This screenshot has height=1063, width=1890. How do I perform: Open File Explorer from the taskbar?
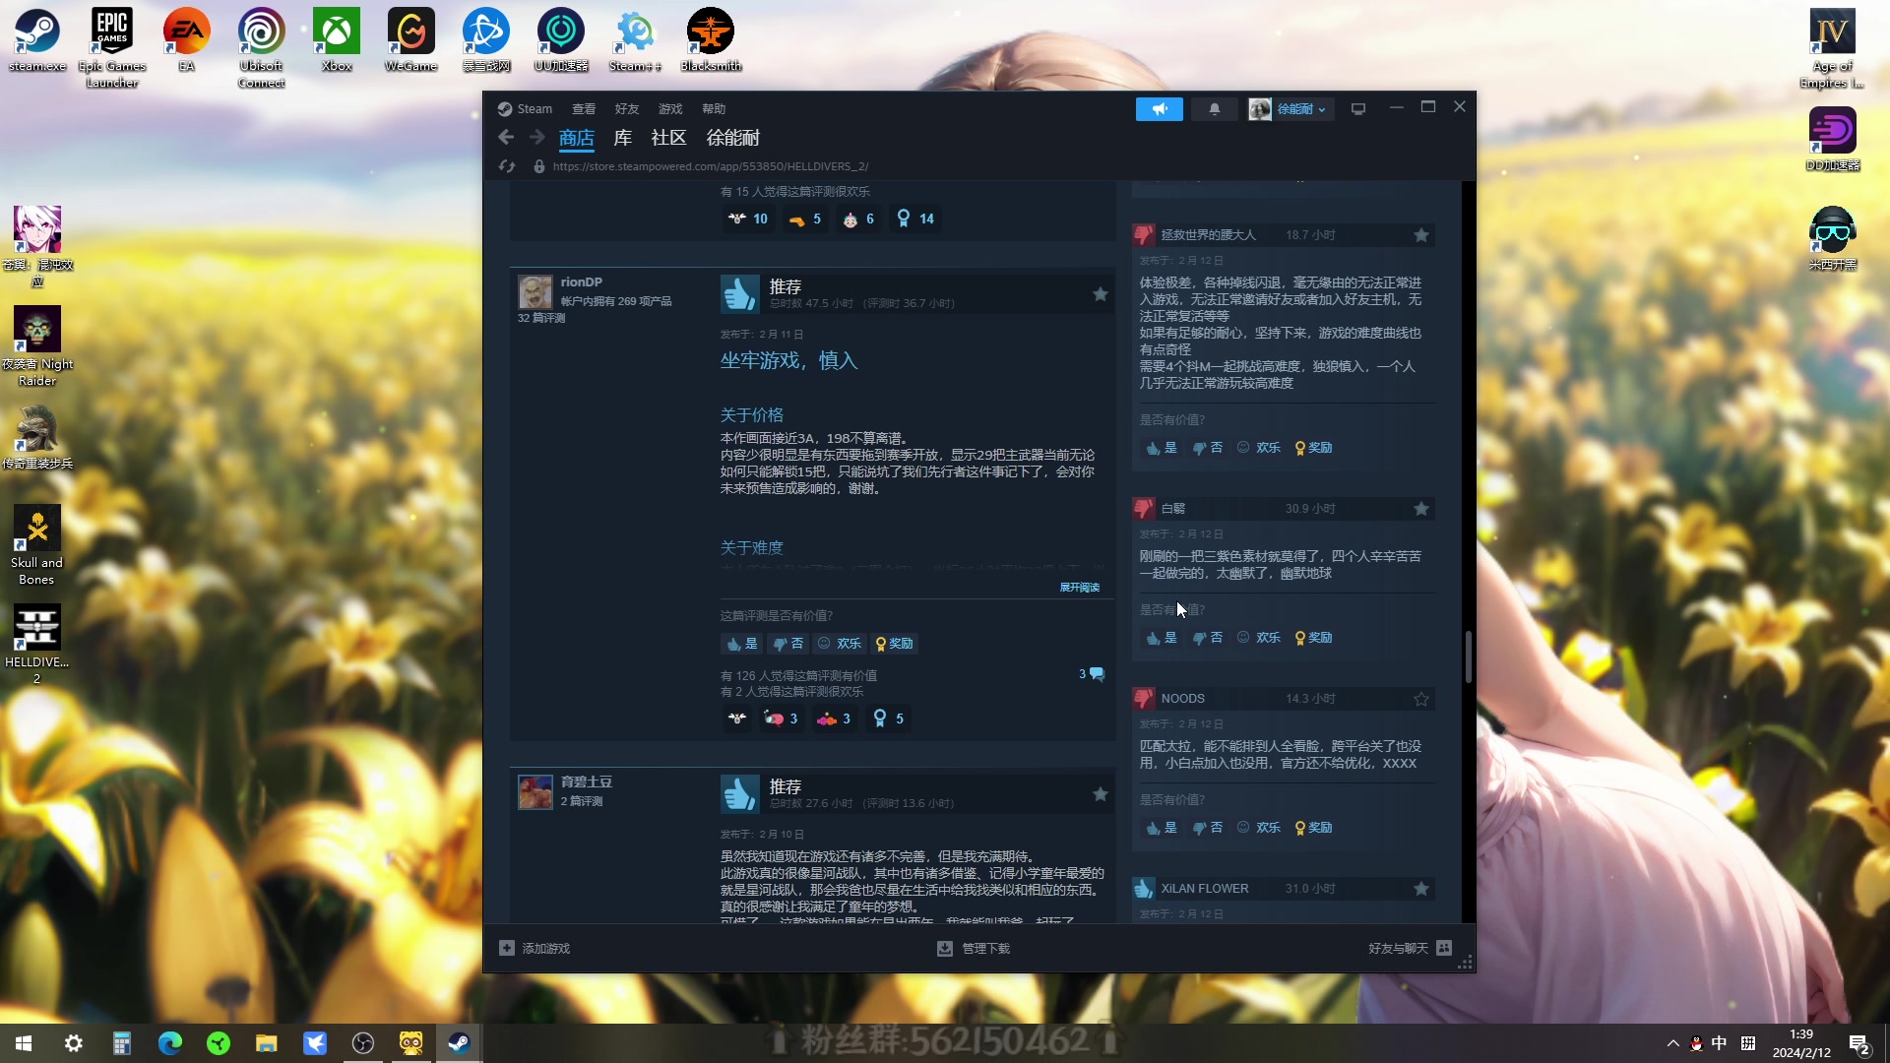[x=266, y=1043]
